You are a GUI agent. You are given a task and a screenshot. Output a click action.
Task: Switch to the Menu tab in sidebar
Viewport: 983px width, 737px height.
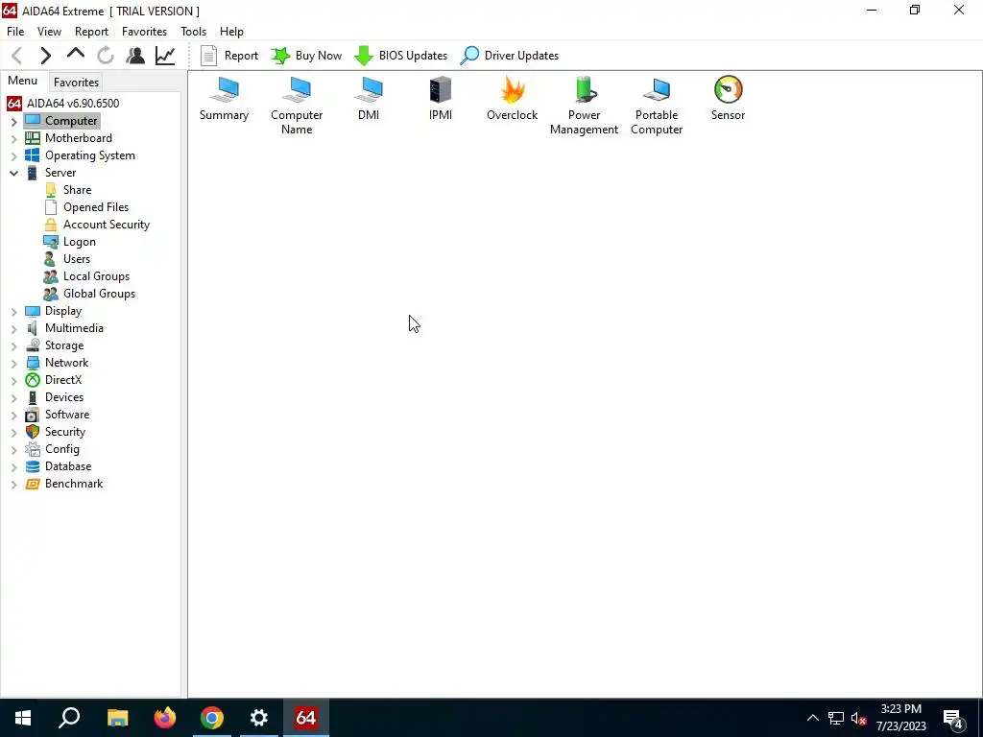pos(23,81)
